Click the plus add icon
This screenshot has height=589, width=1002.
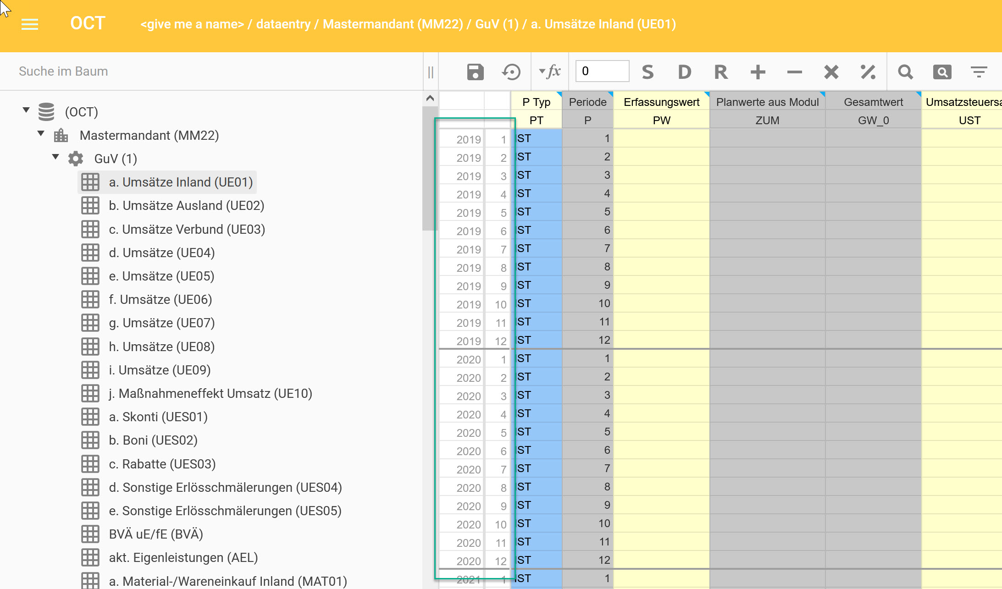pyautogui.click(x=758, y=72)
